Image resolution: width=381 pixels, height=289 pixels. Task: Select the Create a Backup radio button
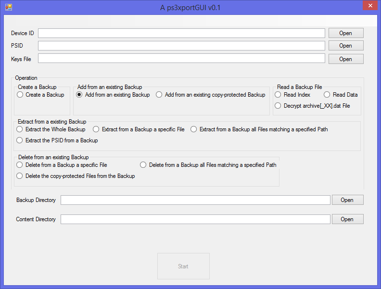pyautogui.click(x=20, y=95)
